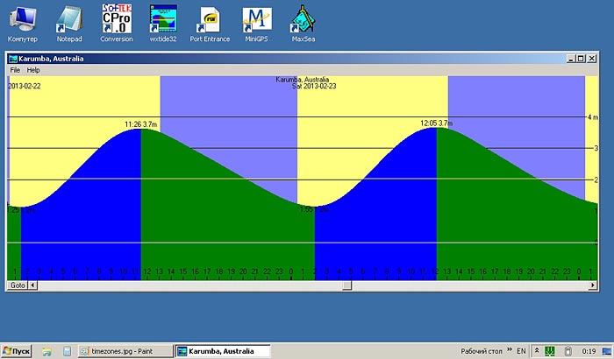Viewport: 614px width, 359px height.
Task: Click the tide window's title bar icon
Action: coord(13,59)
